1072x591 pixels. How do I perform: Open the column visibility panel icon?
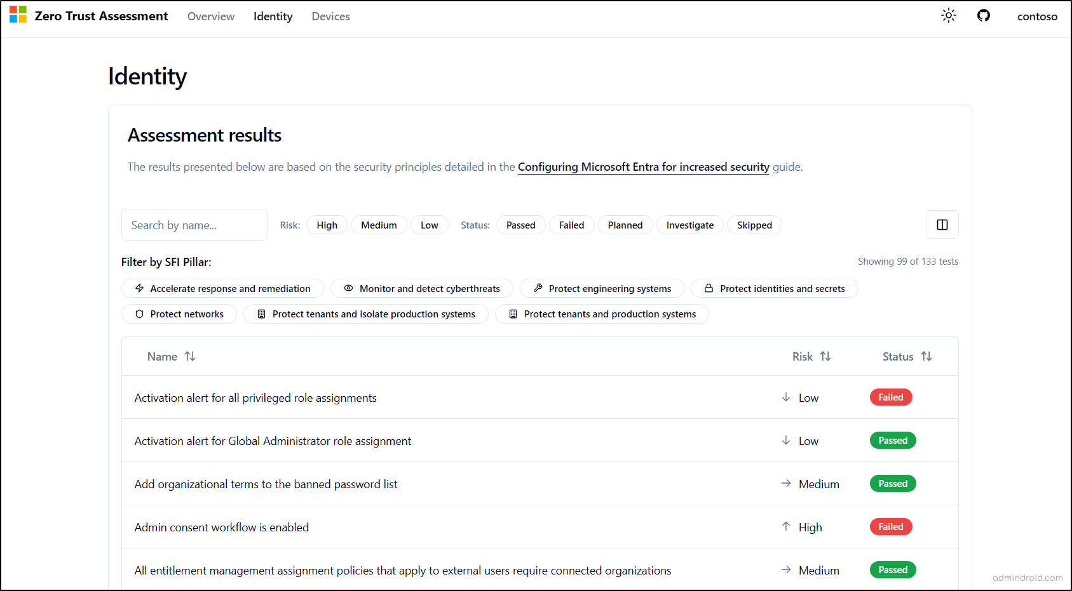(942, 224)
